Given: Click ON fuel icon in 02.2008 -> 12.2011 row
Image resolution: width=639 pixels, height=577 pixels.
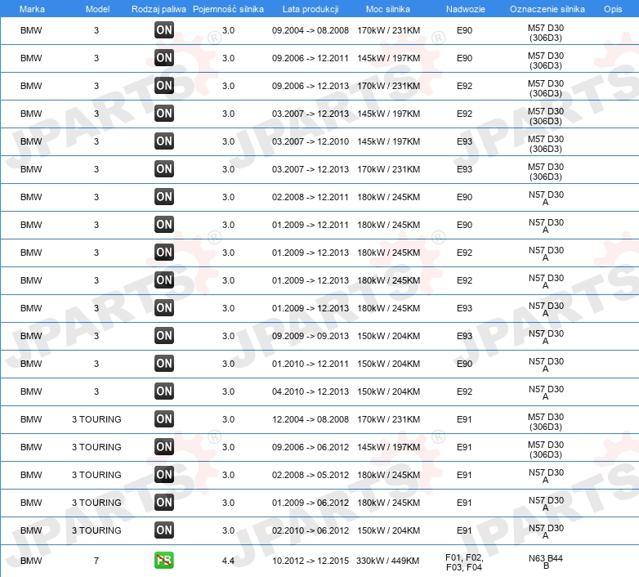Looking at the screenshot, I should [x=164, y=197].
